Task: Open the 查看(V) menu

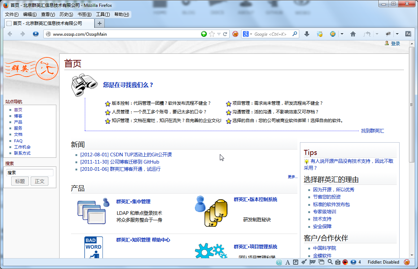Action: tap(48, 14)
